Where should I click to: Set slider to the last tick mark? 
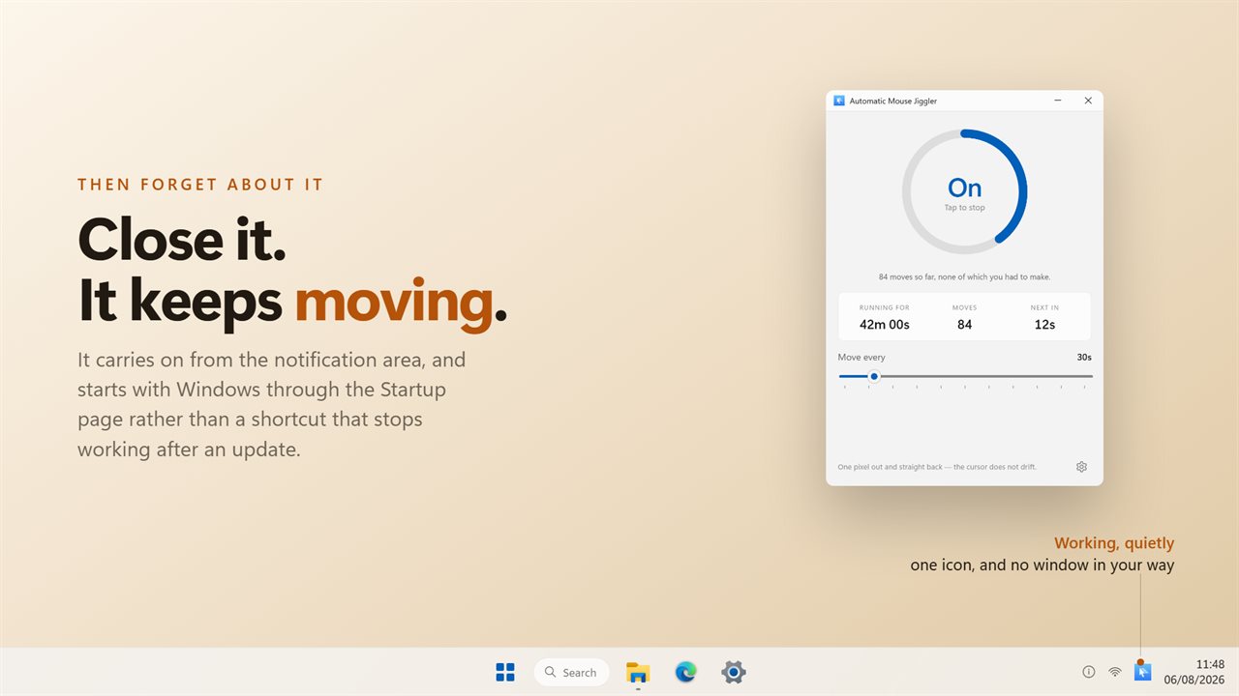[x=1084, y=387]
